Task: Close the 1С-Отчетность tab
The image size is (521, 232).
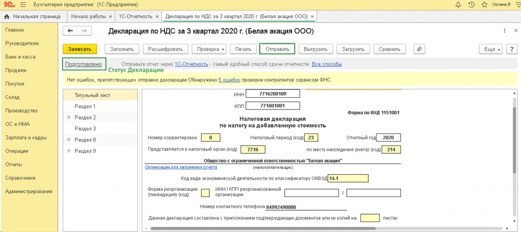Action: 157,16
